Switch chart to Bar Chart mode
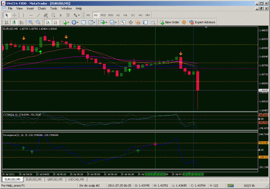The width and height of the screenshot is (270, 189). [x=7, y=22]
